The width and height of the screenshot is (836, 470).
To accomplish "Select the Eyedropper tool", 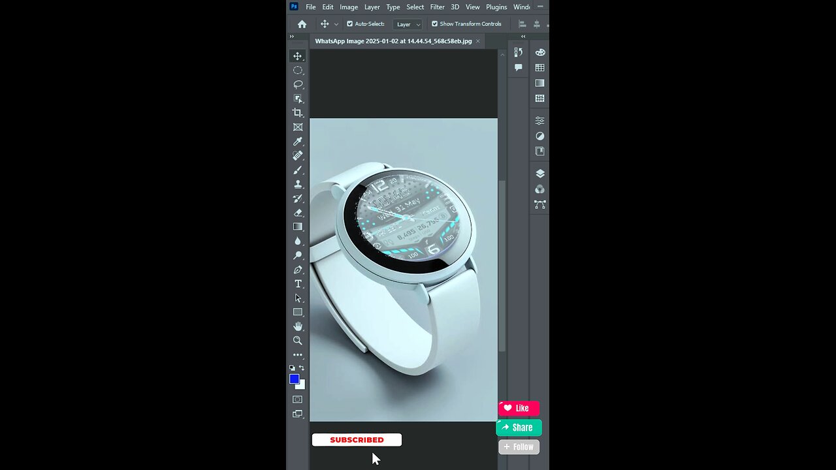I will 298,142.
